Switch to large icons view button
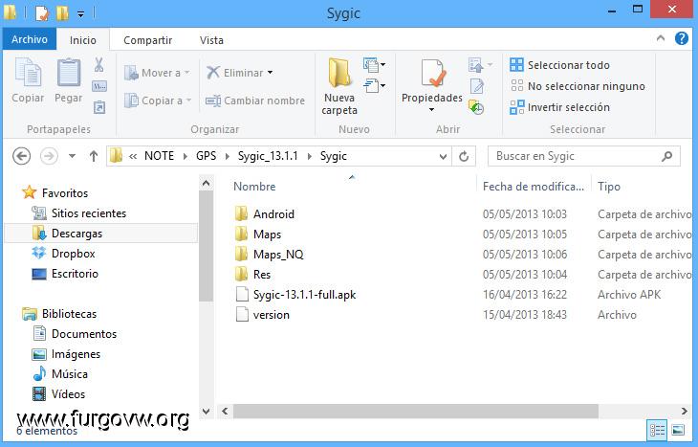The height and width of the screenshot is (447, 698). click(678, 430)
